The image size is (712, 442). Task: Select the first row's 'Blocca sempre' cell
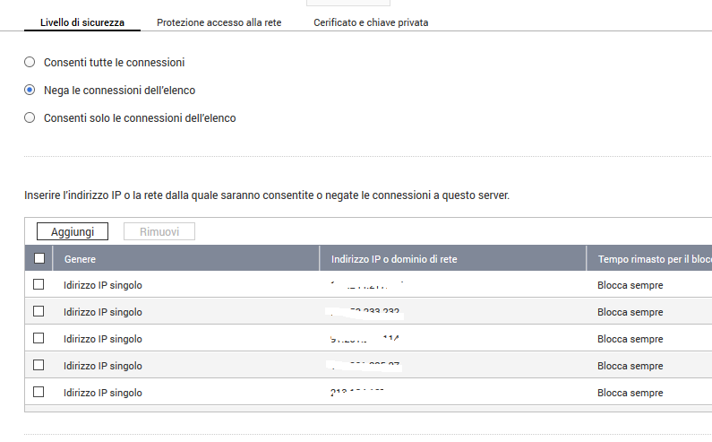pos(631,285)
